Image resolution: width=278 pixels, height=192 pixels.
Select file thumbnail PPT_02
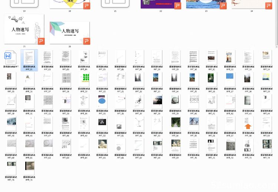point(47,57)
